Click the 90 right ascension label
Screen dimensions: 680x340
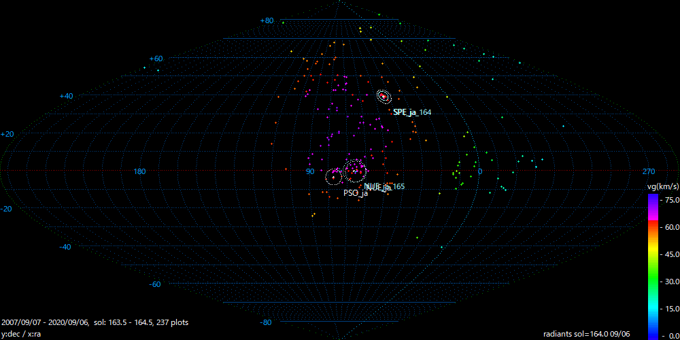click(309, 171)
